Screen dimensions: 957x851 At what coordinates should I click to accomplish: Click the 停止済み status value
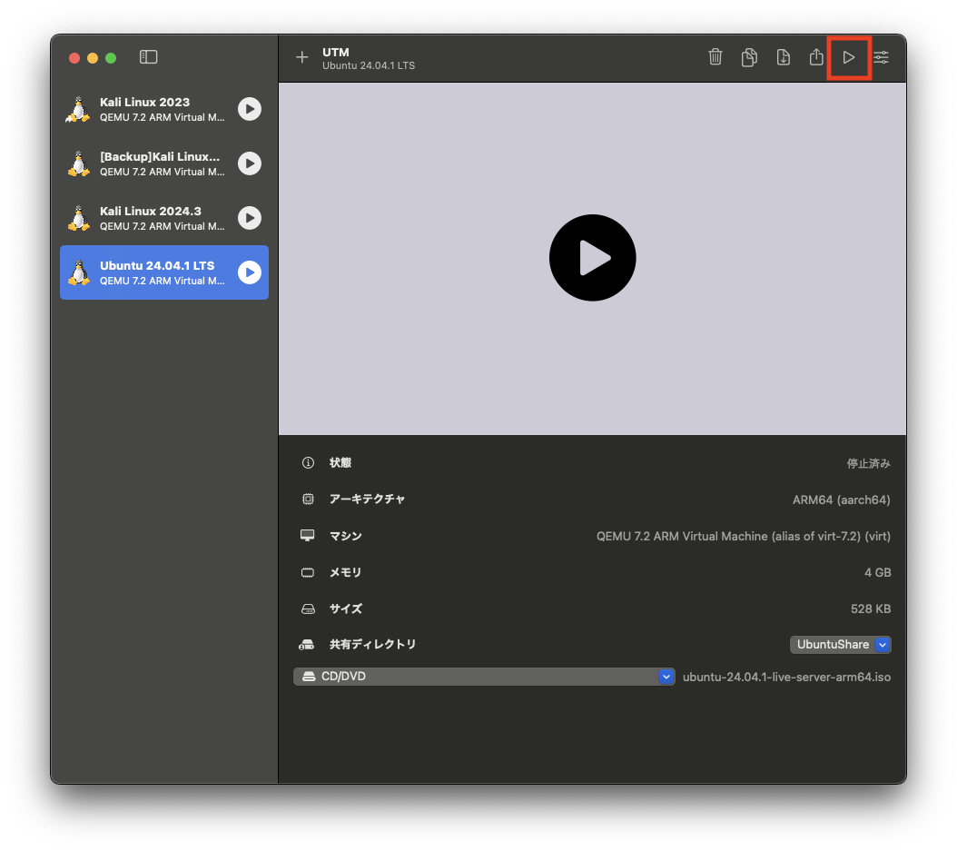pos(869,463)
